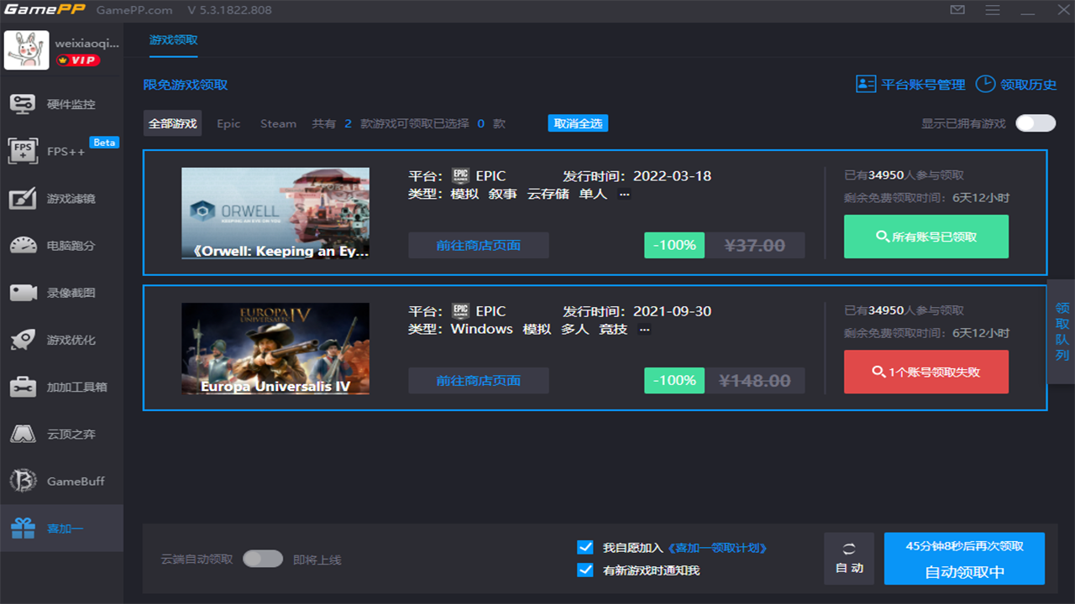1075x604 pixels.
Task: Open the 硬件监控 hardware monitor icon
Action: 23,104
